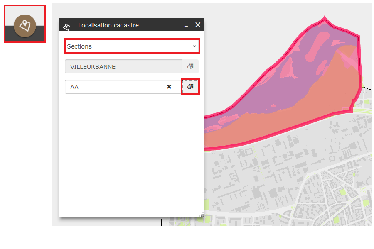The image size is (374, 249).
Task: Minimize the Localisation cadastre panel
Action: (186, 25)
